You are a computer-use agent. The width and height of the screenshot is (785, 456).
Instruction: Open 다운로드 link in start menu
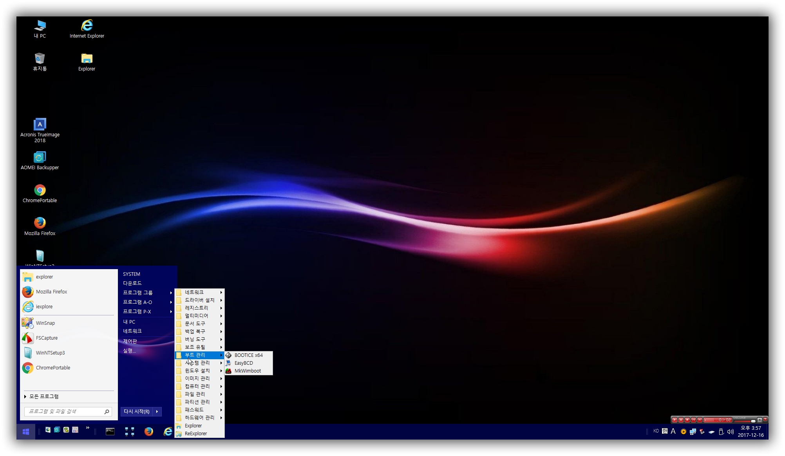click(x=132, y=283)
